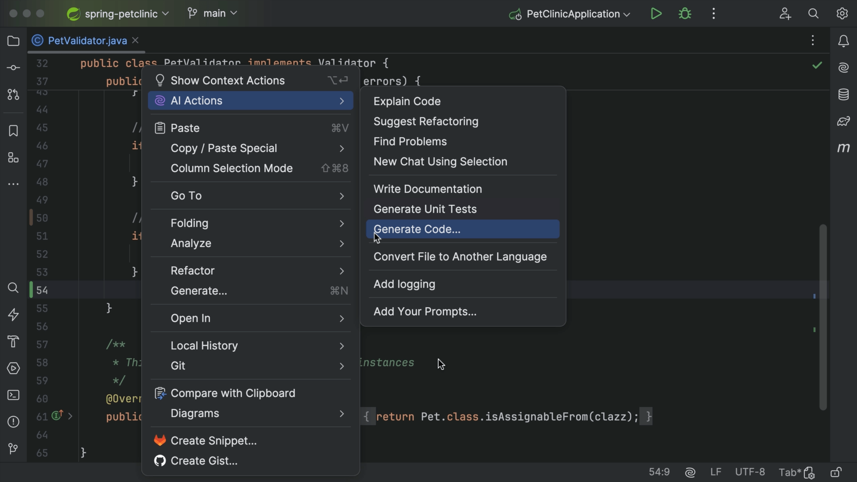Image resolution: width=857 pixels, height=482 pixels.
Task: Toggle file writable state via padlock icon
Action: point(836,472)
